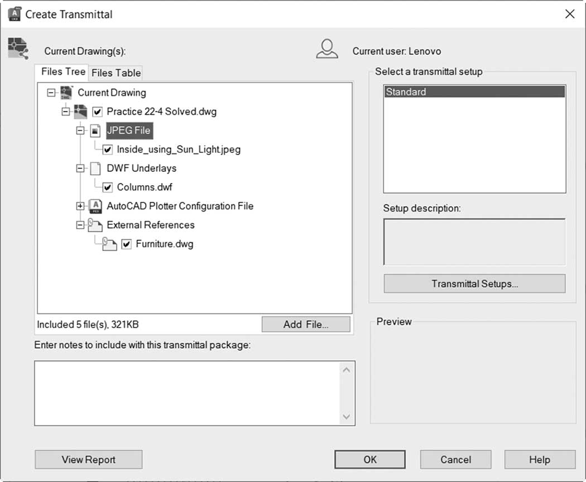Click 'Current user: Lenovo' text

pyautogui.click(x=396, y=51)
